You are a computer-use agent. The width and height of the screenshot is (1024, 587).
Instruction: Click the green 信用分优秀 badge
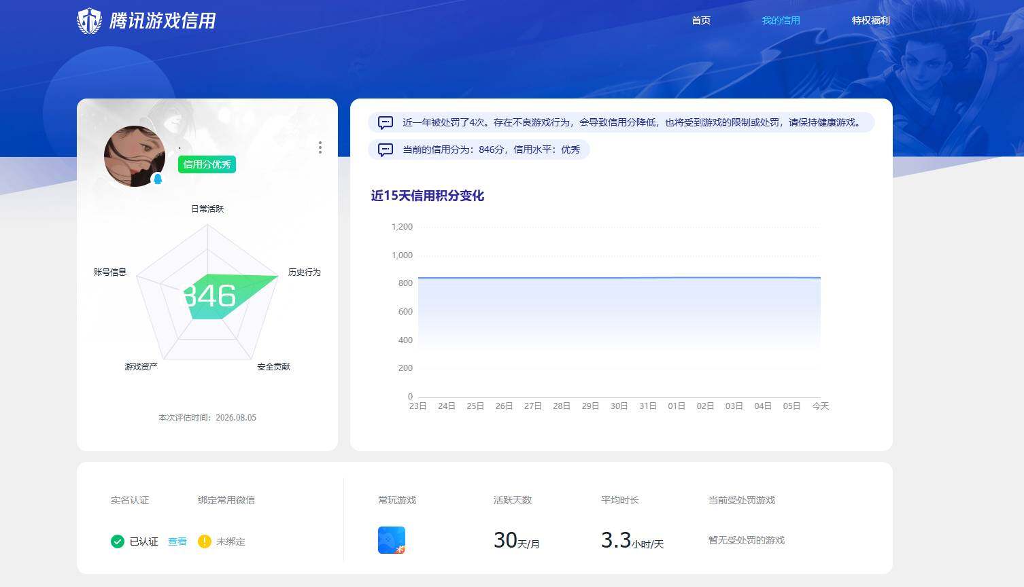(207, 164)
